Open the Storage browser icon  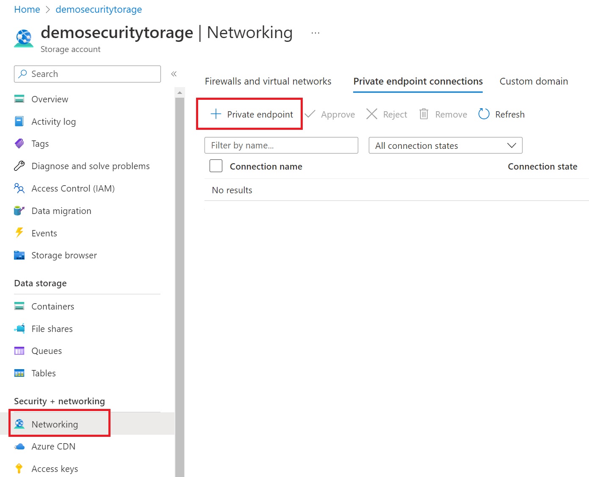tap(19, 255)
